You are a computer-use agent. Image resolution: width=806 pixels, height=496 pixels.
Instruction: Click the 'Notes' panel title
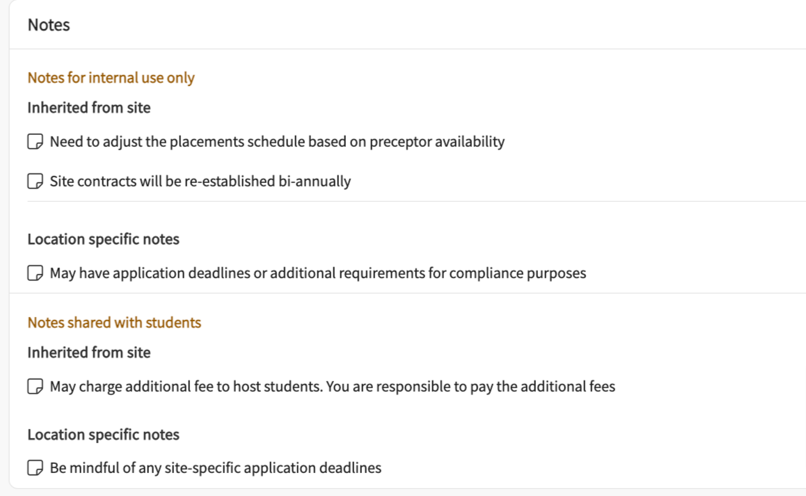(x=49, y=25)
